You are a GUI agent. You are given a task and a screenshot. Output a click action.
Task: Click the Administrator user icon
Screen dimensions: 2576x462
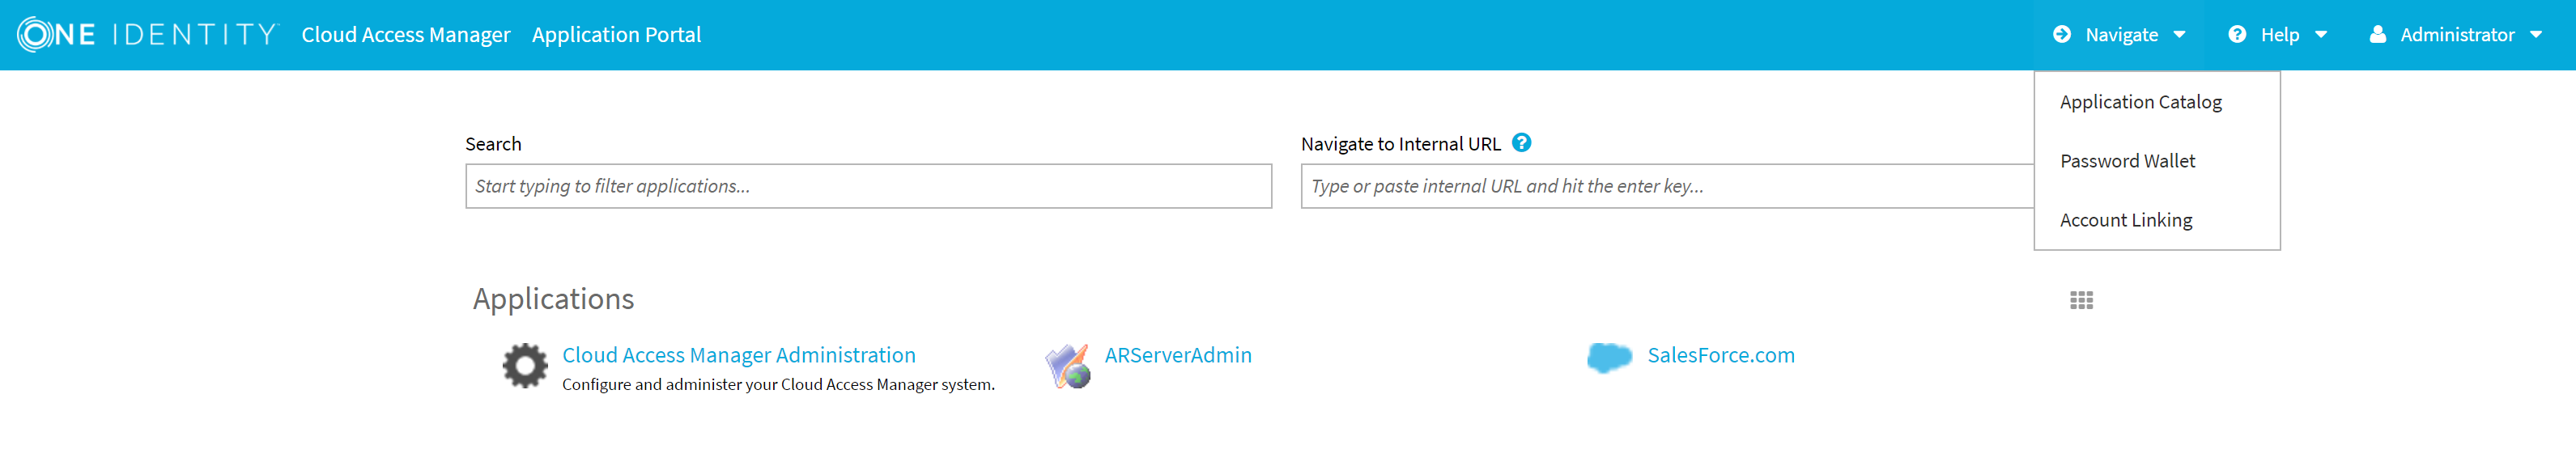click(2378, 34)
